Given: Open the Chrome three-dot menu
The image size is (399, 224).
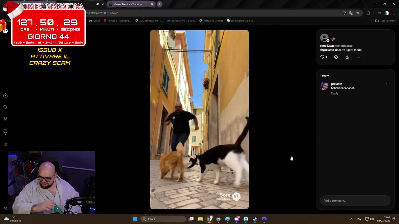Looking at the screenshot, I should [395, 13].
